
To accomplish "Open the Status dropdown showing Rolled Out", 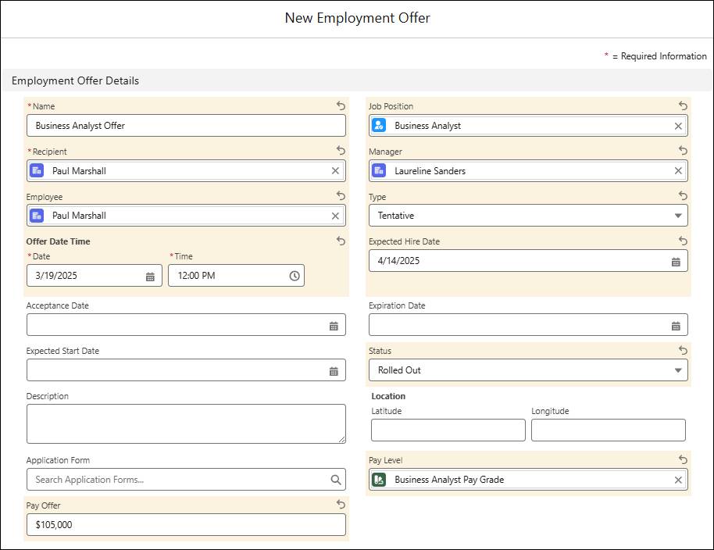I will tap(677, 370).
